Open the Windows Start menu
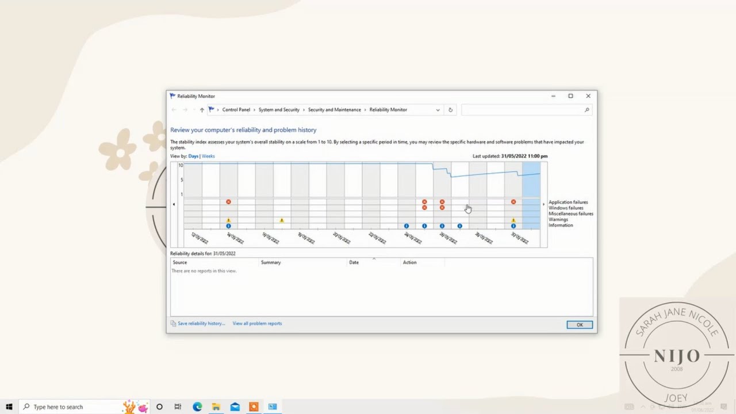 pyautogui.click(x=9, y=407)
